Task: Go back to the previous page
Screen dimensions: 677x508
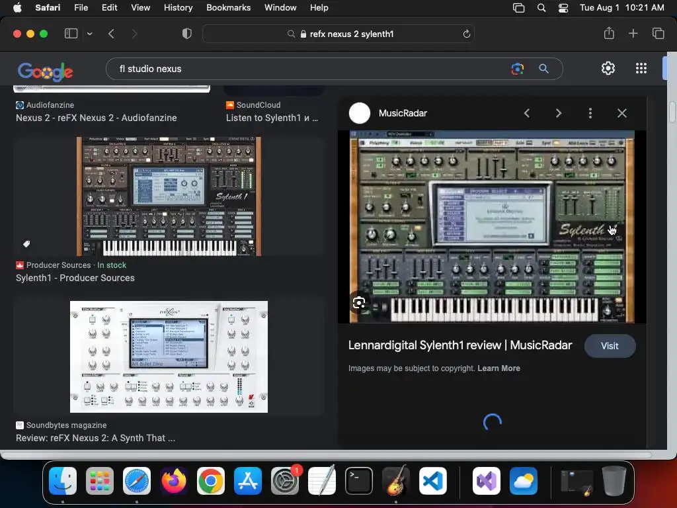Action: point(111,34)
